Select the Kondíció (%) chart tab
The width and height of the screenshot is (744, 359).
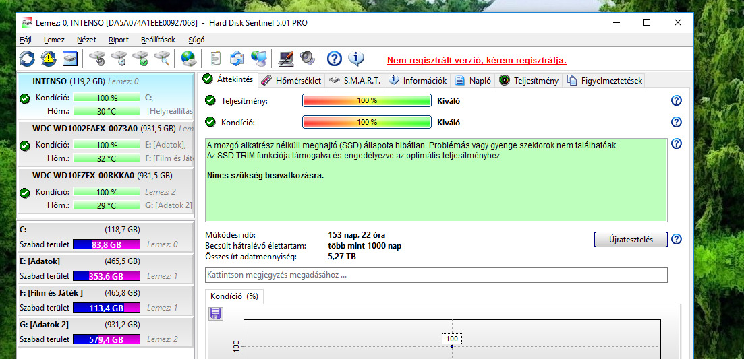234,296
